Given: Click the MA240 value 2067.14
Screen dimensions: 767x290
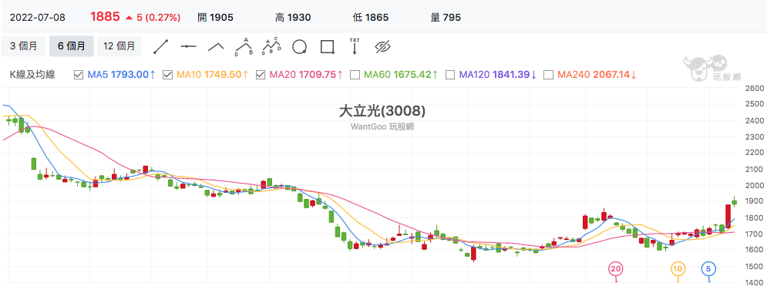Looking at the screenshot, I should click(611, 75).
